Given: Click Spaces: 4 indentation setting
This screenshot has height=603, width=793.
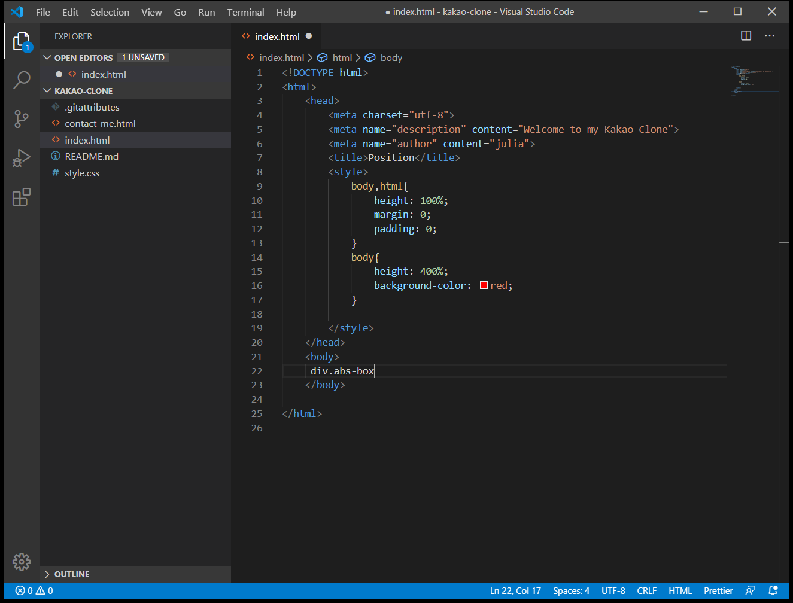Looking at the screenshot, I should pos(571,590).
